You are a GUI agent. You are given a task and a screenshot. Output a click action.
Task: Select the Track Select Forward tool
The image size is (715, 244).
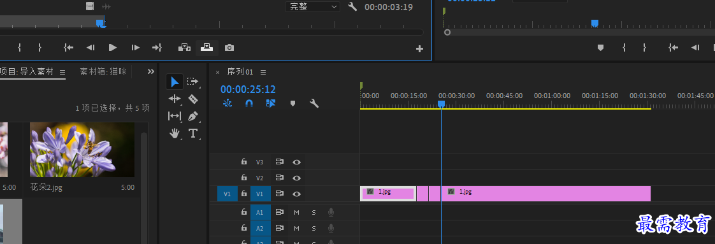click(x=193, y=82)
